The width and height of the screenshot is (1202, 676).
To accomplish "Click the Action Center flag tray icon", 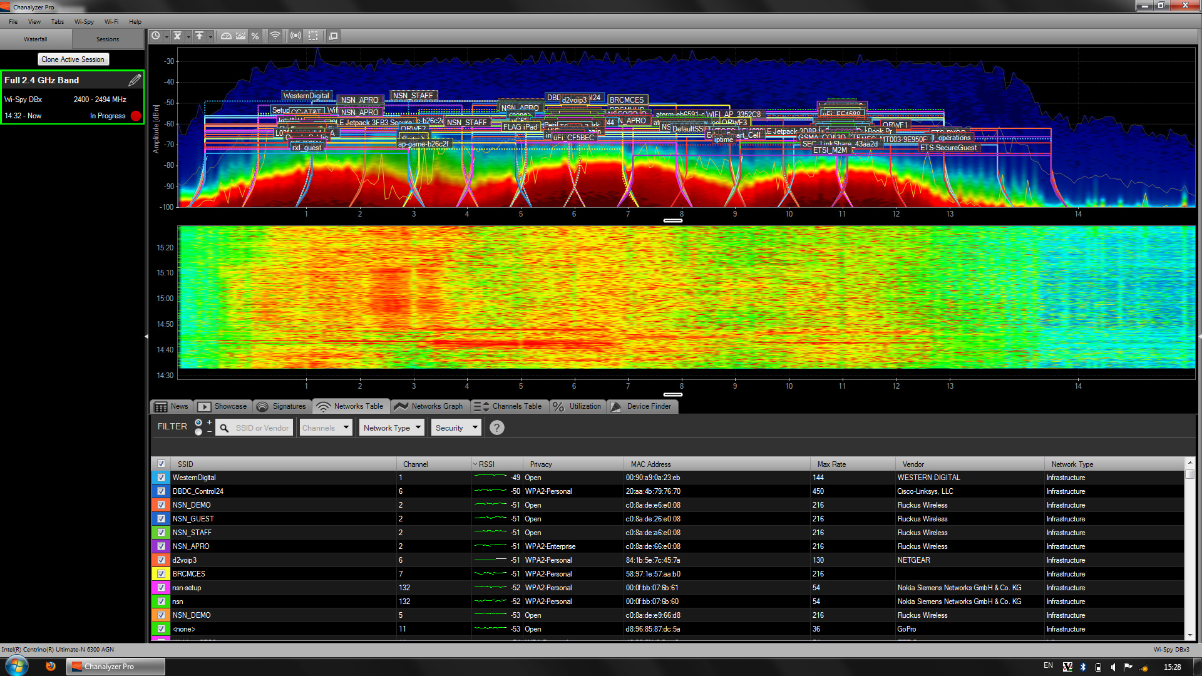I will click(1128, 667).
